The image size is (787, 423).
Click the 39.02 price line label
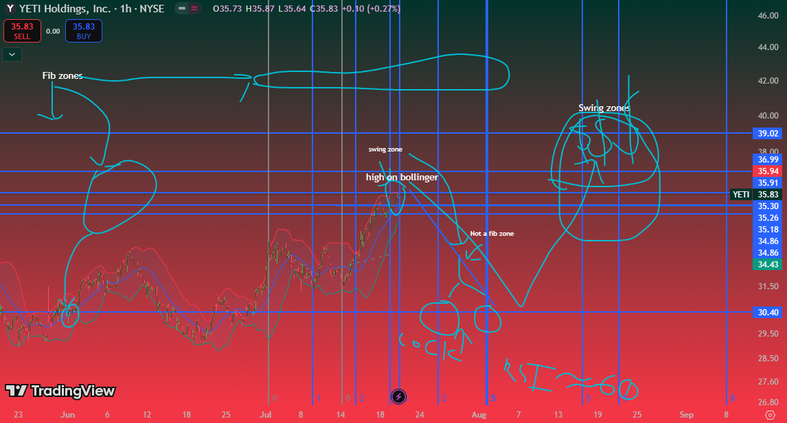click(768, 133)
